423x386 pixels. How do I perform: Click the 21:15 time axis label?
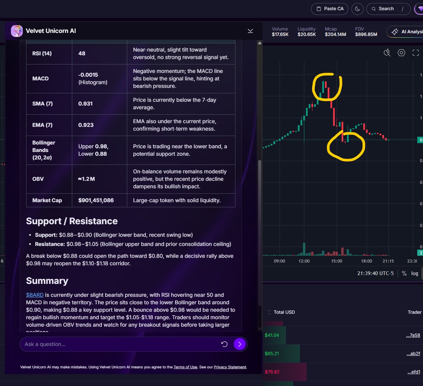388,261
